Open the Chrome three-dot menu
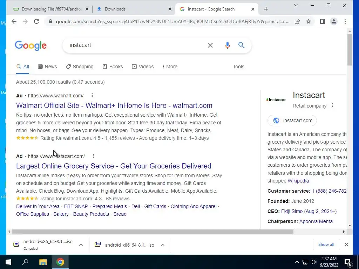Image resolution: width=359 pixels, height=269 pixels. (345, 21)
